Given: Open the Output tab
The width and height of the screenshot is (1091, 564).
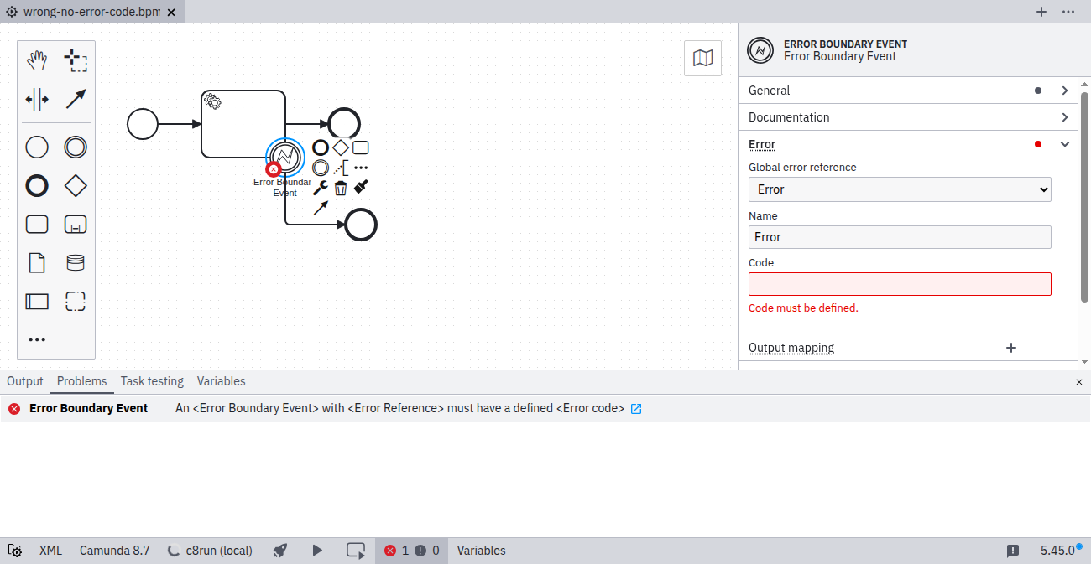Looking at the screenshot, I should pyautogui.click(x=25, y=381).
